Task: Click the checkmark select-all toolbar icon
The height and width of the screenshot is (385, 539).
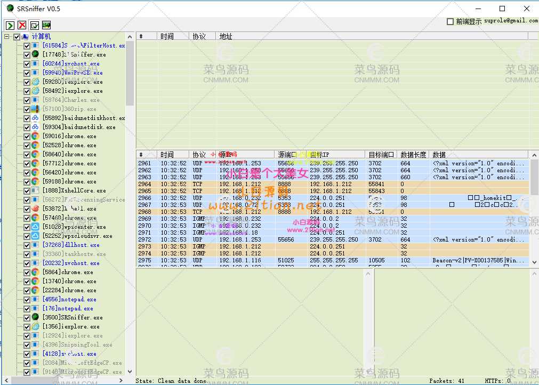Action: (x=34, y=25)
